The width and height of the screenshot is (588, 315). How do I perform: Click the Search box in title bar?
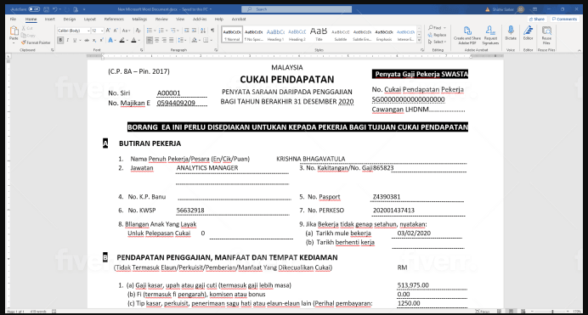[x=297, y=9]
